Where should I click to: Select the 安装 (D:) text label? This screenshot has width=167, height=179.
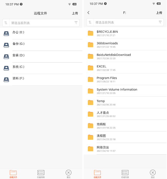pyautogui.click(x=18, y=55)
